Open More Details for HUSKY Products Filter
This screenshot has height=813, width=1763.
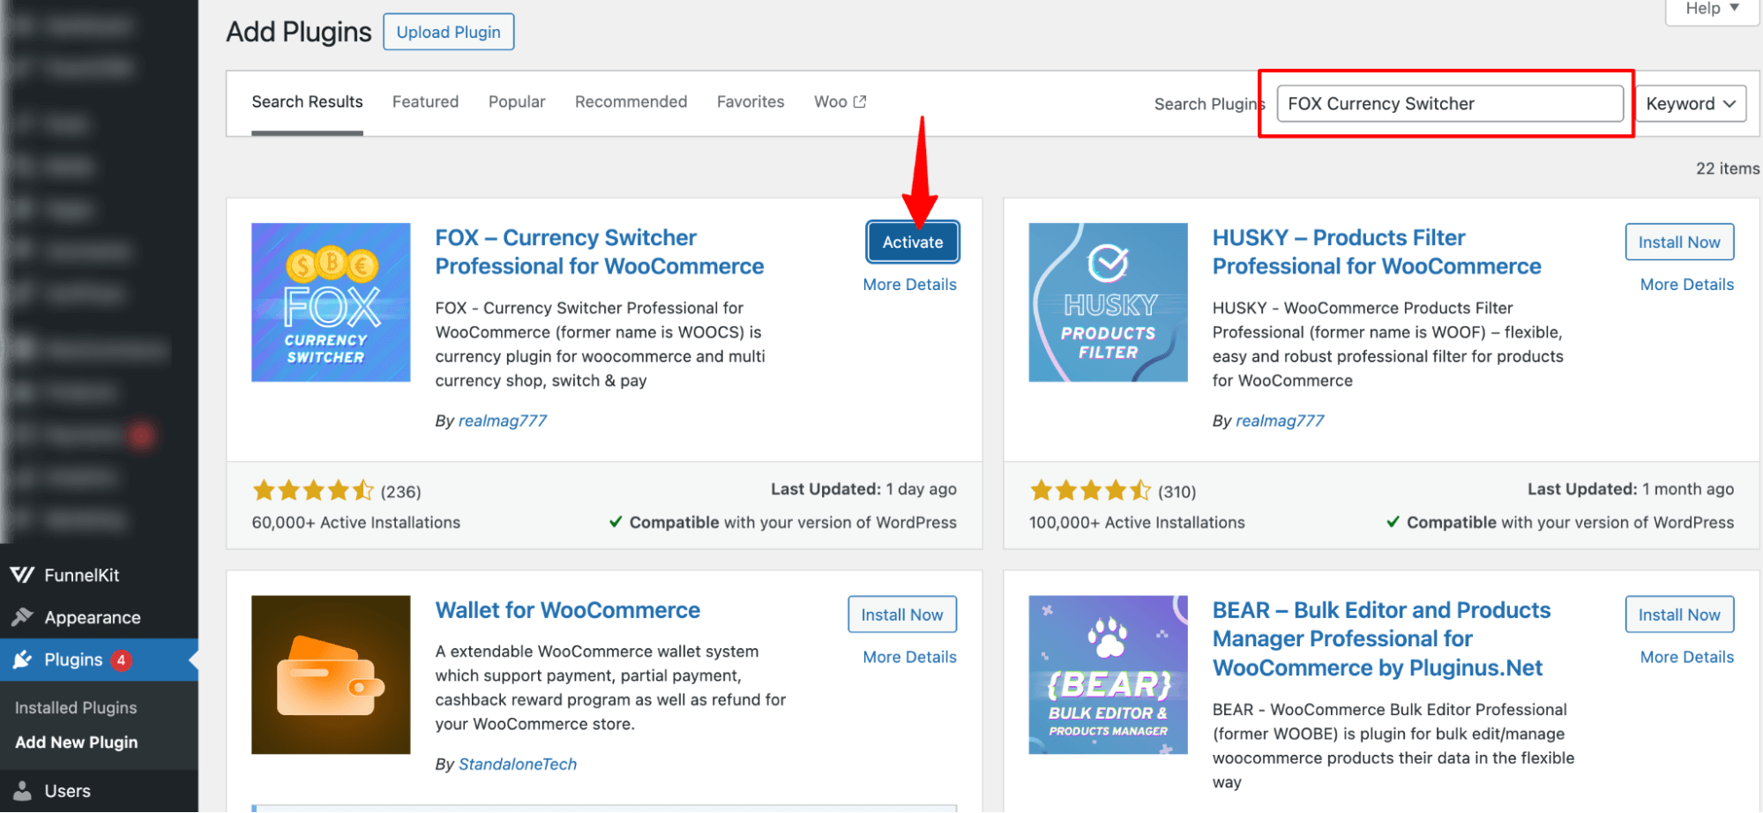tap(1686, 285)
